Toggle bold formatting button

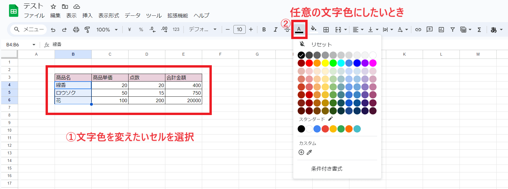coord(264,30)
